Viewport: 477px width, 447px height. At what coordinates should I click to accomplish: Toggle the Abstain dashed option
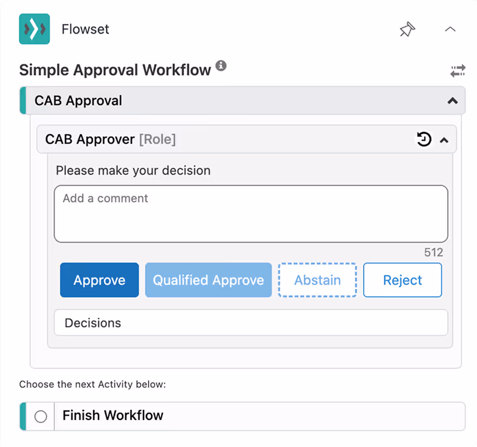318,280
